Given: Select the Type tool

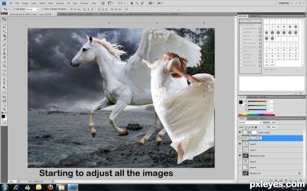Looking at the screenshot, I should (x=4, y=84).
